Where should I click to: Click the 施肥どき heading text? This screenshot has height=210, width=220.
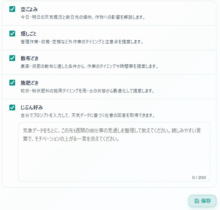coord(30,83)
